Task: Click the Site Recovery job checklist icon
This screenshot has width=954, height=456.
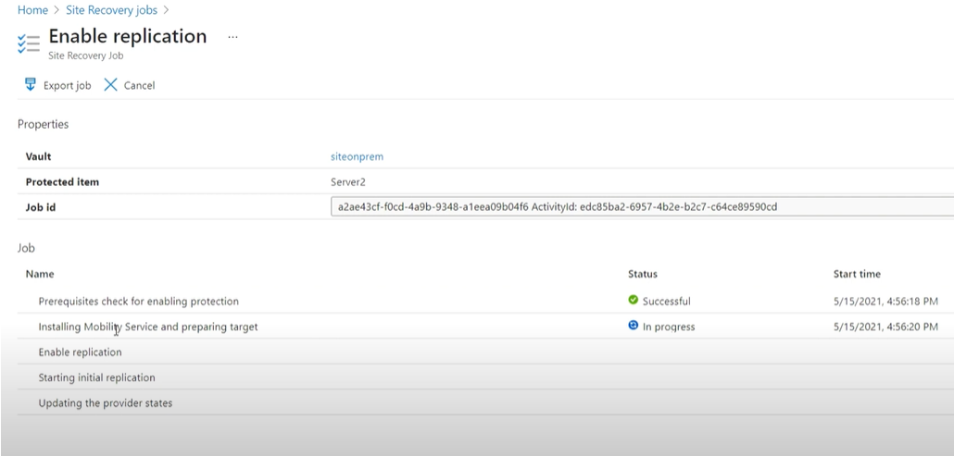Action: pos(29,43)
